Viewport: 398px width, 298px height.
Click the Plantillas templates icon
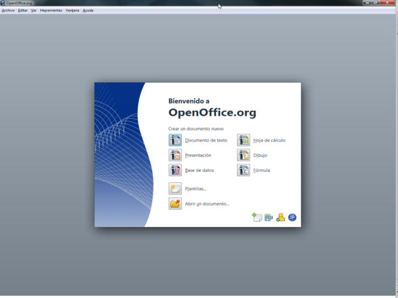point(175,188)
